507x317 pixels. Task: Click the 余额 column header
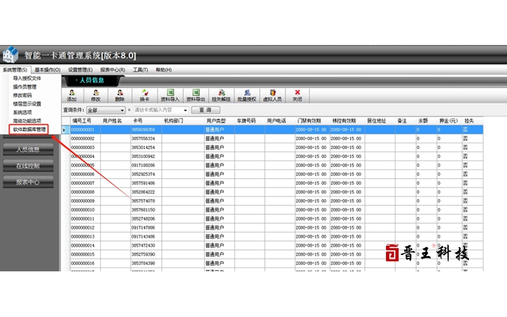click(x=426, y=120)
